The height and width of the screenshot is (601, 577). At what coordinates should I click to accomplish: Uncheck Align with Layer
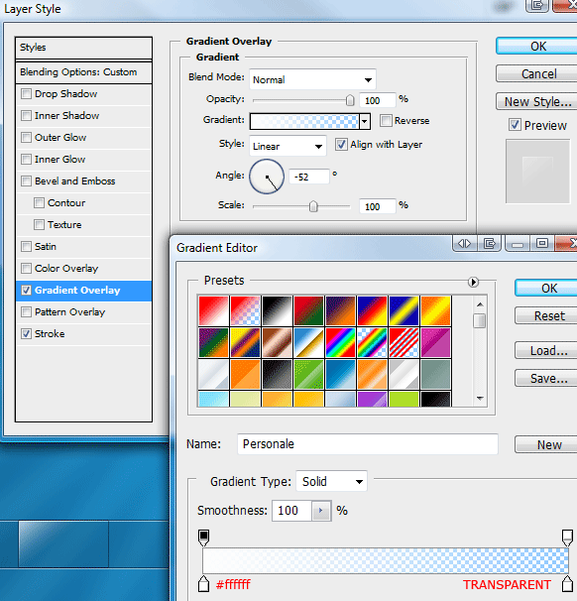[x=341, y=145]
